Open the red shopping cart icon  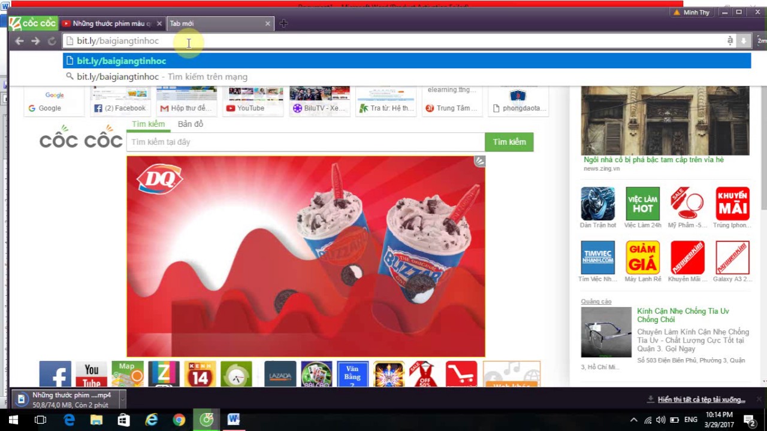click(461, 375)
